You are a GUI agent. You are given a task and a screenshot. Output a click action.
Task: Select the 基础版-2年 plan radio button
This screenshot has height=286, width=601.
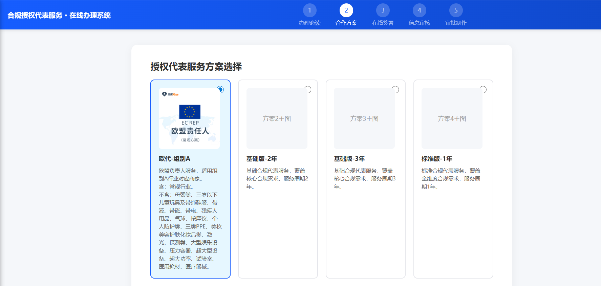[x=308, y=89]
